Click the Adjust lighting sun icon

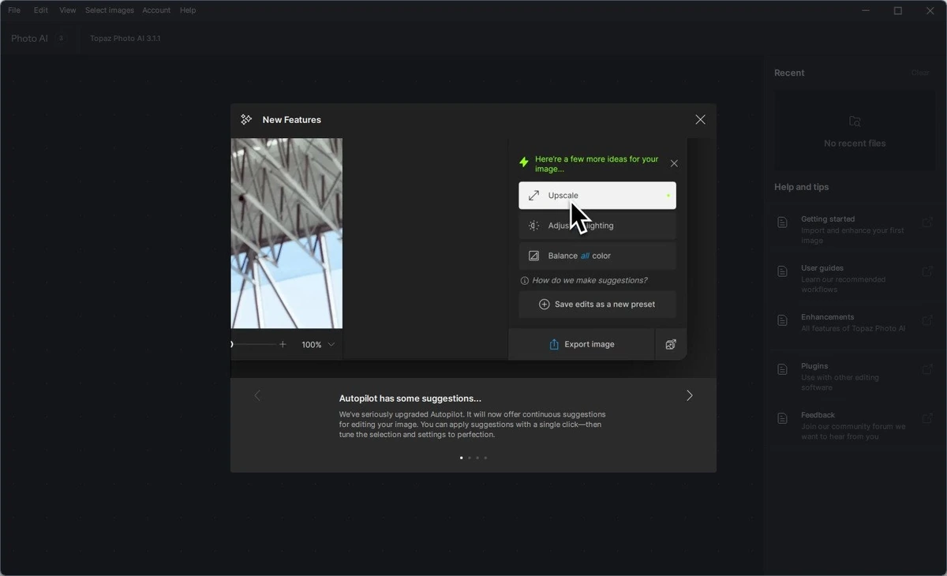(533, 226)
